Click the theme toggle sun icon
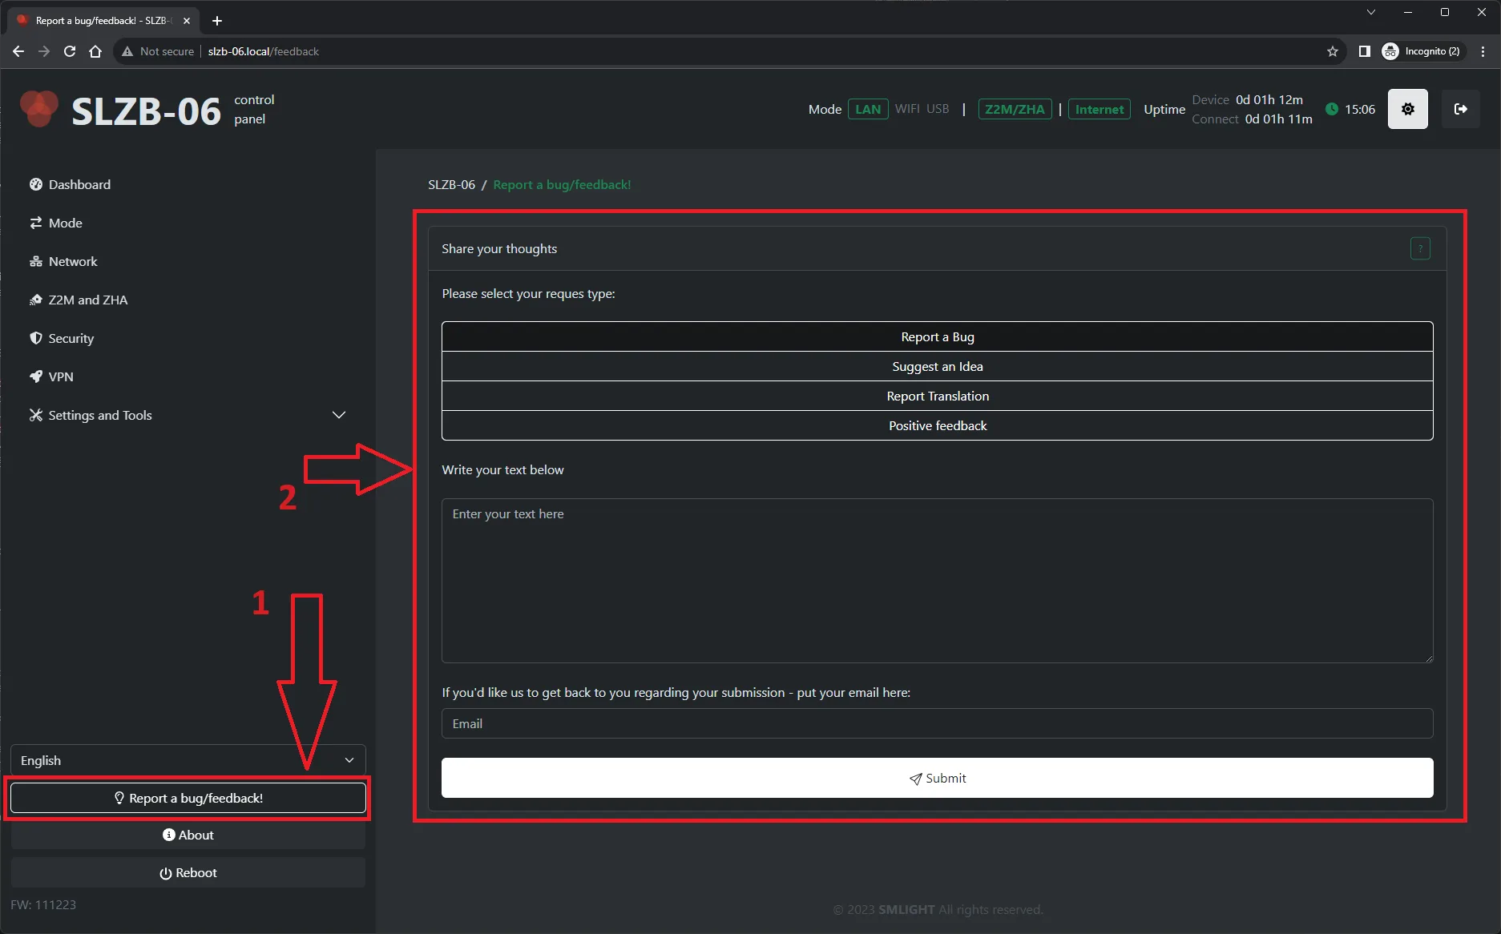Viewport: 1501px width, 934px height. tap(1407, 109)
